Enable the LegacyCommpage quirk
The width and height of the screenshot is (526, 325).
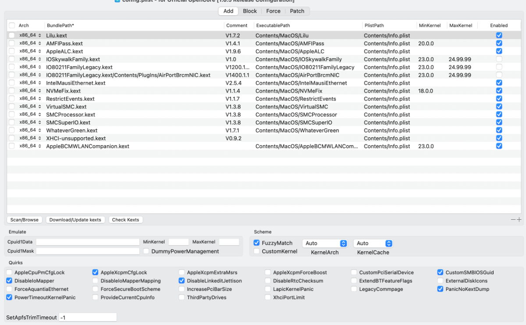[354, 289]
